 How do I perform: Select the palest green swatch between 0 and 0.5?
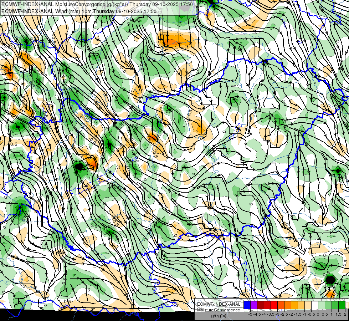pyautogui.click(x=322, y=305)
